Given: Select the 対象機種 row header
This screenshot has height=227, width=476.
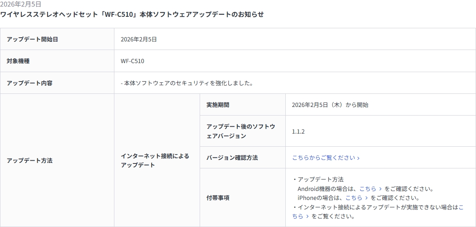Looking at the screenshot, I should click(18, 61).
